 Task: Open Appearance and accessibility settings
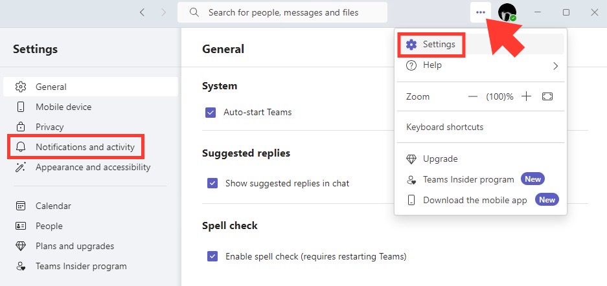pos(91,168)
